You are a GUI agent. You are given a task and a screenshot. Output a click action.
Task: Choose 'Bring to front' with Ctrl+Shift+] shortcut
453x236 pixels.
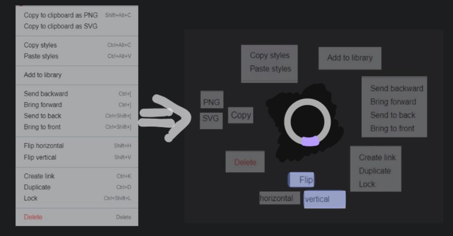[77, 127]
